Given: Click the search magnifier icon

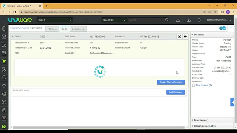Looking at the screenshot, I should click(167, 20).
